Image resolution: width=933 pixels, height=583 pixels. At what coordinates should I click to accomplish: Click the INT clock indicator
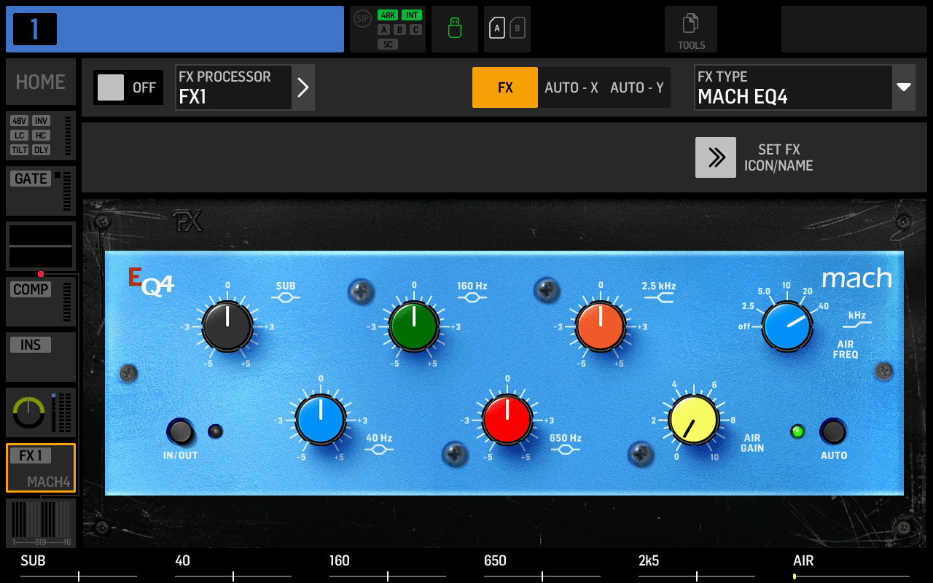click(x=412, y=15)
